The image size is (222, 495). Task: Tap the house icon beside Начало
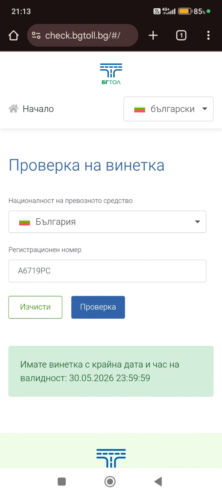(13, 109)
